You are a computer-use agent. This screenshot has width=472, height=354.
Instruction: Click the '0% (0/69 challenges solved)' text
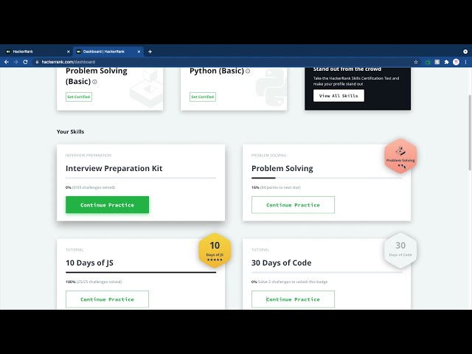pos(90,187)
